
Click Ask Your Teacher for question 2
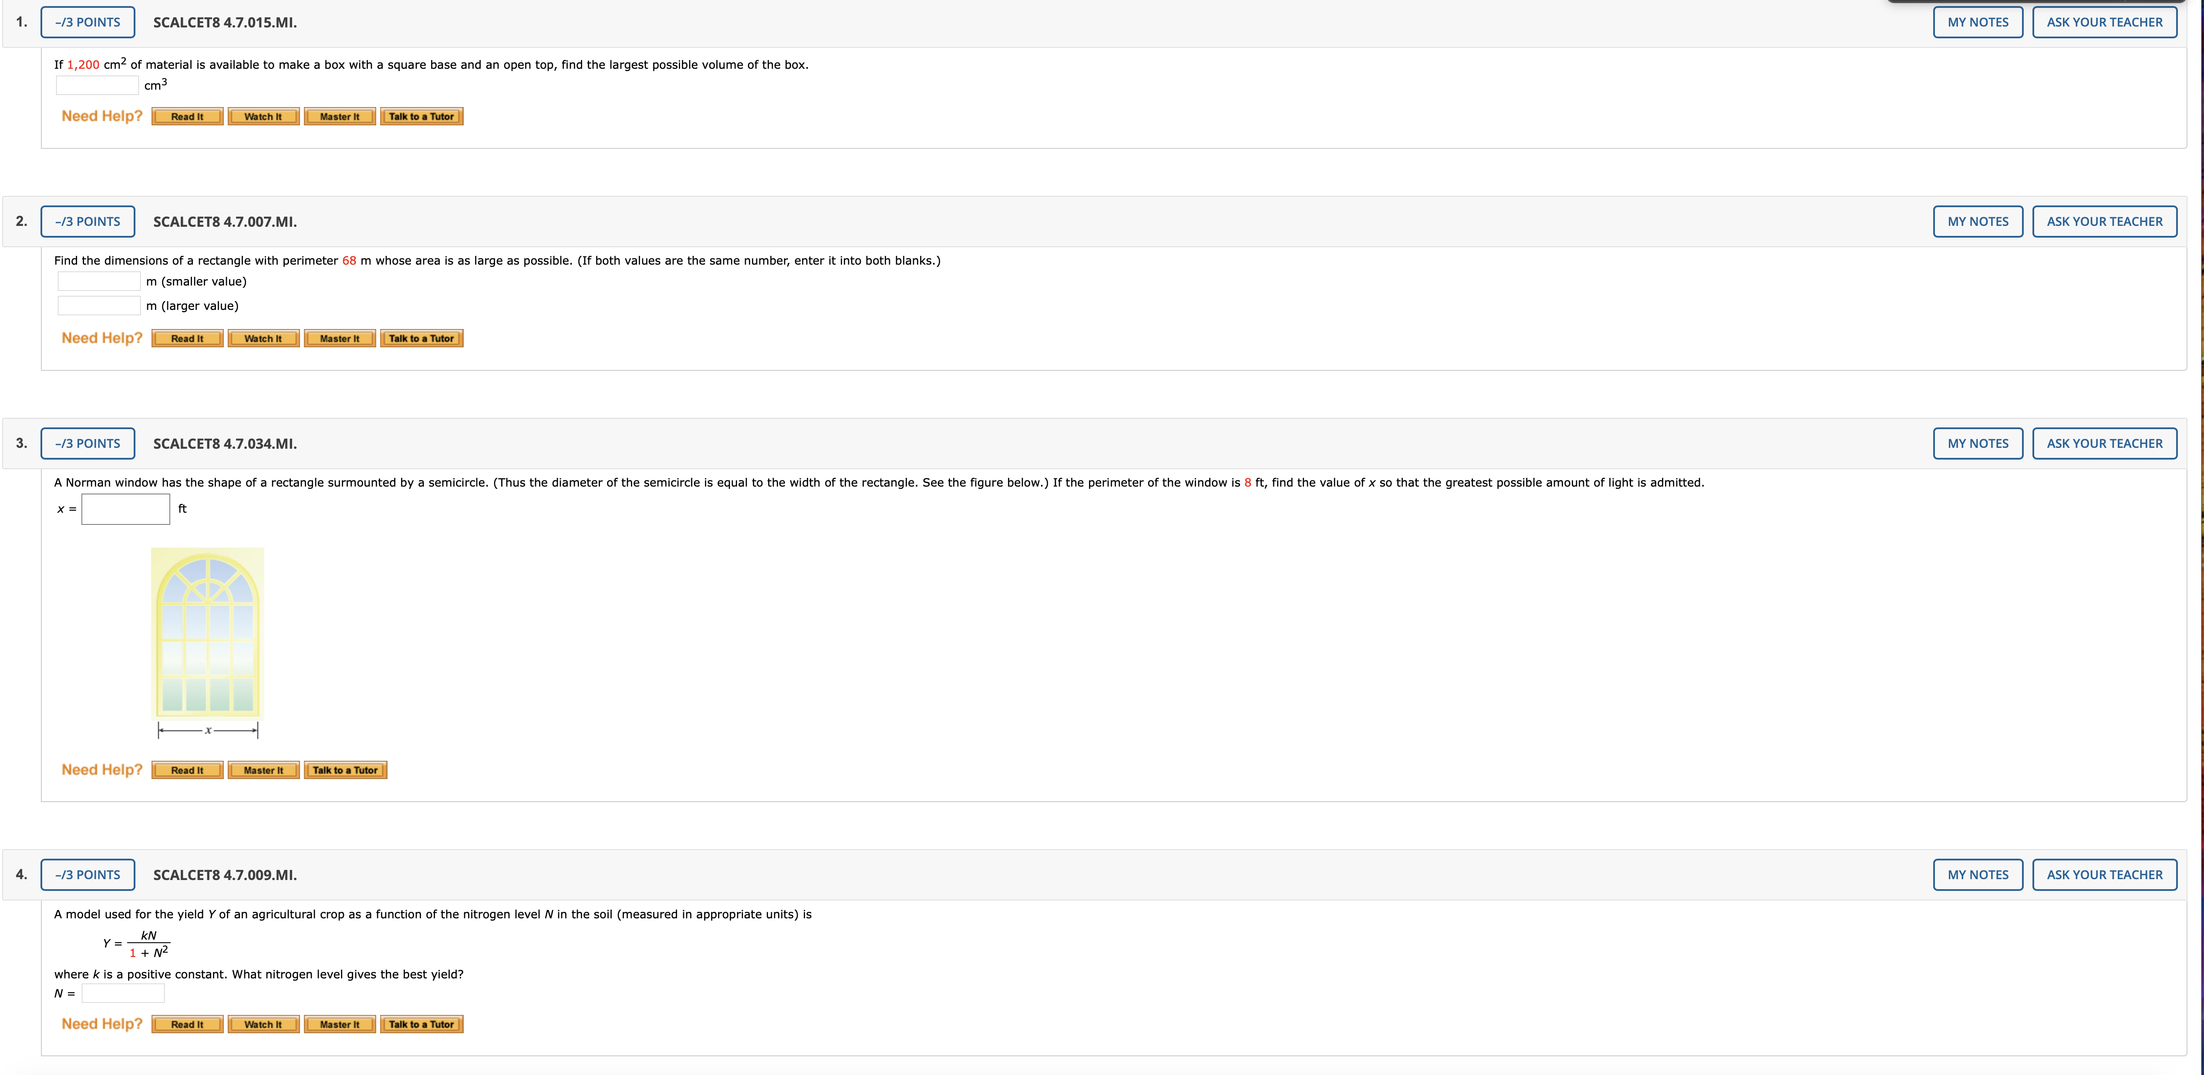pyautogui.click(x=2104, y=222)
